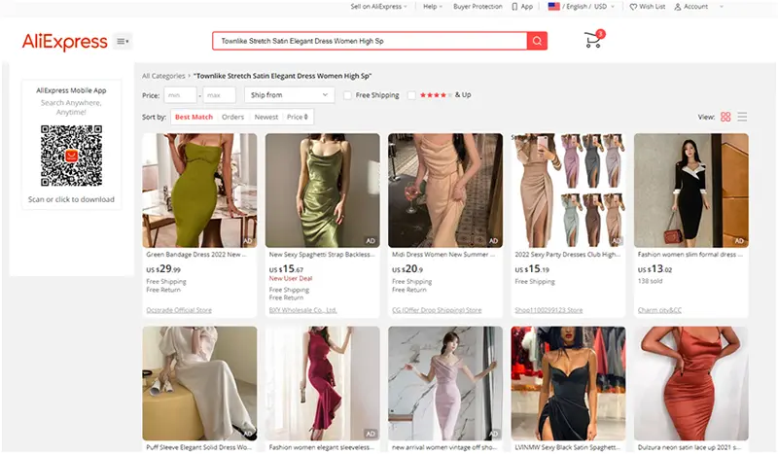This screenshot has width=778, height=454.
Task: Click the QR code to download app
Action: click(71, 156)
